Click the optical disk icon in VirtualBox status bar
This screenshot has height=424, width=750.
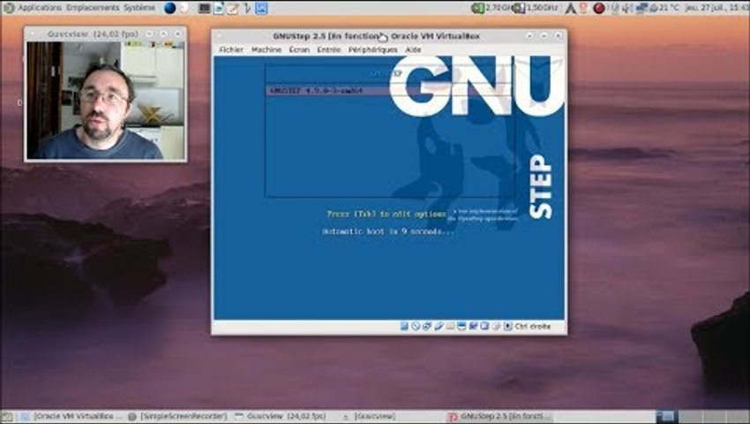click(x=416, y=326)
